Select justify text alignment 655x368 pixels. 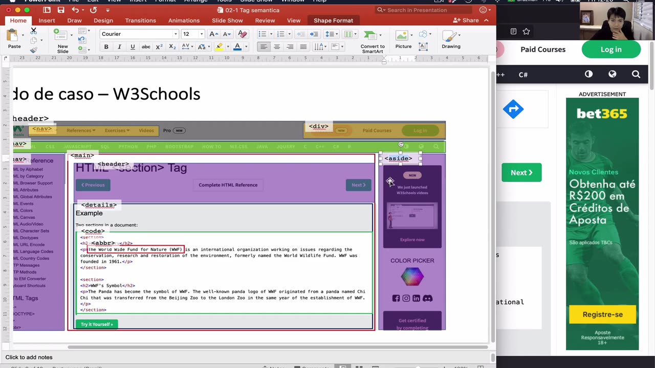[x=303, y=47]
